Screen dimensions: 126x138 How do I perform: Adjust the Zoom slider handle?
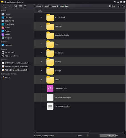(87, 136)
